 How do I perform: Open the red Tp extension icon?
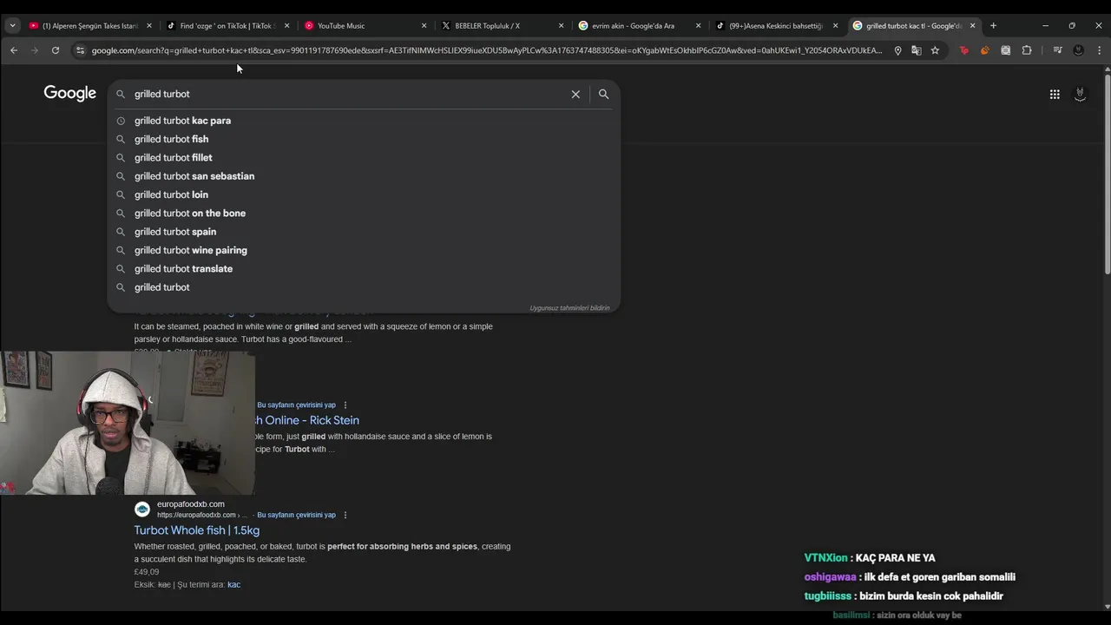(963, 50)
